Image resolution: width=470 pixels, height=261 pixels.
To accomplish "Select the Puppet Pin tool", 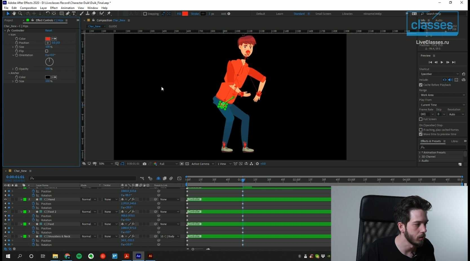I will click(109, 13).
